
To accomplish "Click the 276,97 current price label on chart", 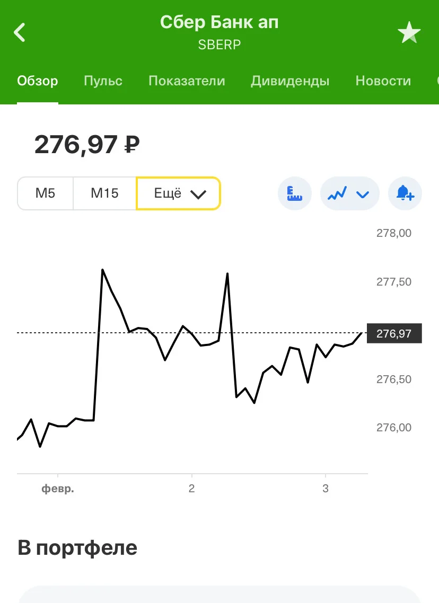I will click(394, 333).
